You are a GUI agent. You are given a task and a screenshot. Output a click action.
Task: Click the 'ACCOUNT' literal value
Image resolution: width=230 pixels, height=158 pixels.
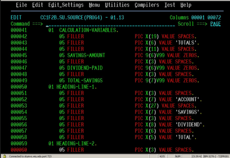[187, 100]
